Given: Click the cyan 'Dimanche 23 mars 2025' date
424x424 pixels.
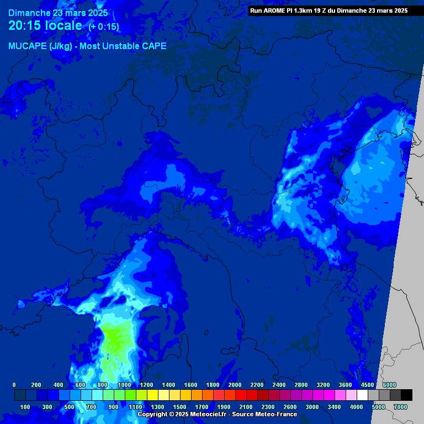Looking at the screenshot, I should pyautogui.click(x=58, y=13).
